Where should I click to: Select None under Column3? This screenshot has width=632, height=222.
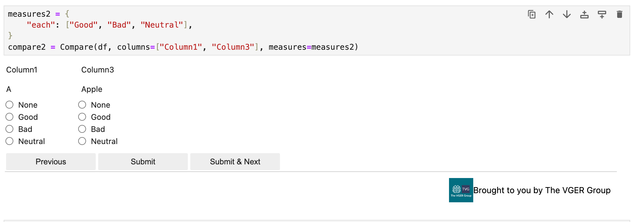click(82, 105)
